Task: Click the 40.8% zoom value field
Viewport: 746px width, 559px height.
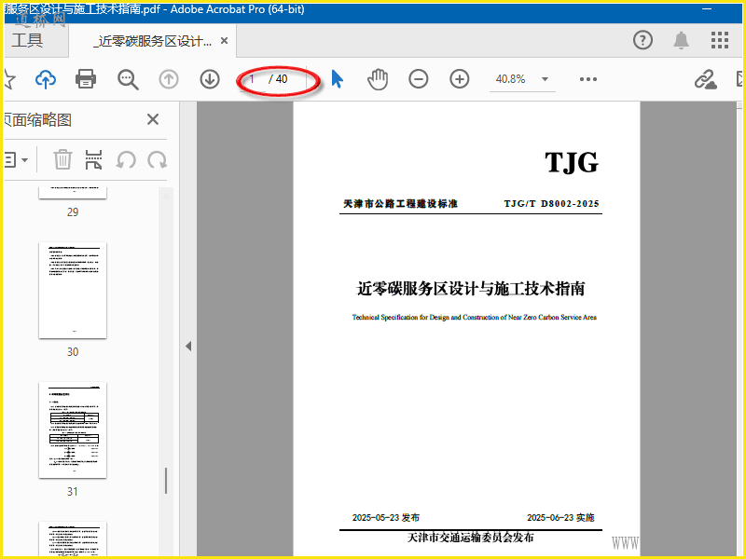Action: pyautogui.click(x=511, y=79)
